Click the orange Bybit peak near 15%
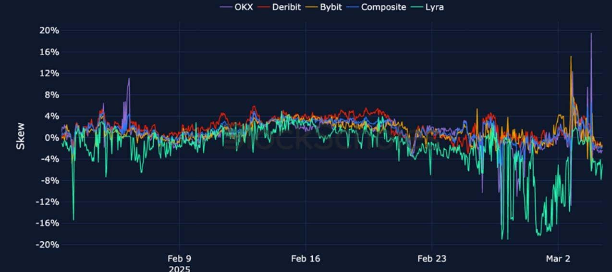 coord(571,58)
